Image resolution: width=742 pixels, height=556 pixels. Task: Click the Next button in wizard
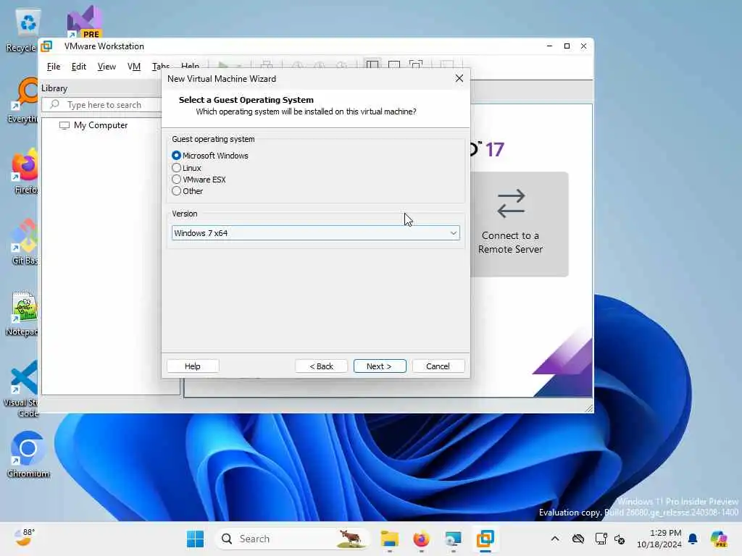[x=380, y=366]
